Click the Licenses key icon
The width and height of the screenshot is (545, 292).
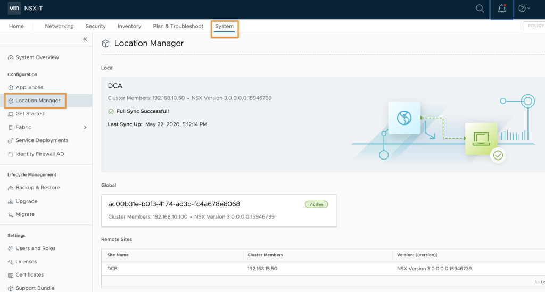point(11,262)
